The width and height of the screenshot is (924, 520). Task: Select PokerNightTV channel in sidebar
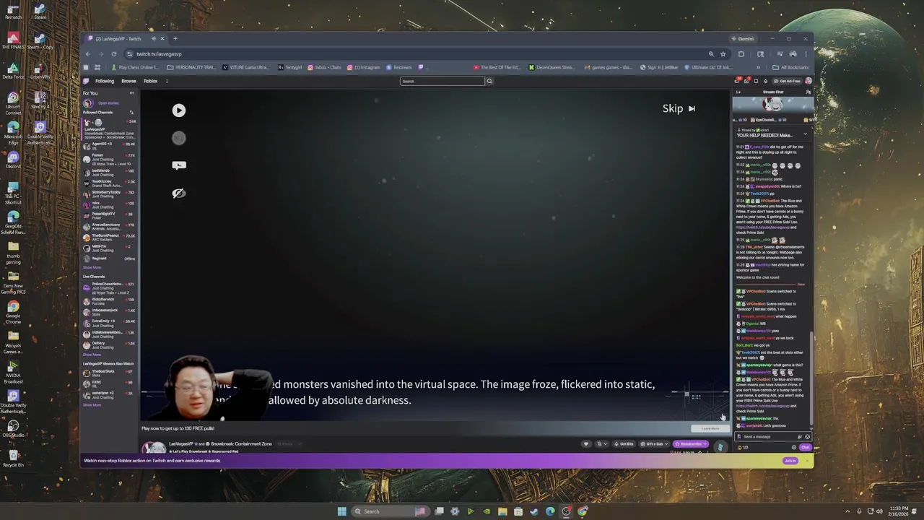pos(109,216)
